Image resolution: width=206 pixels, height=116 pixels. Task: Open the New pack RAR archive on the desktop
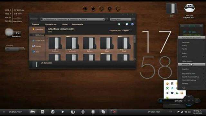190,11
